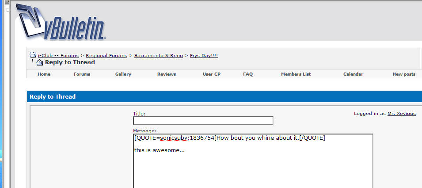Go to Reviews in the navbar

point(167,74)
